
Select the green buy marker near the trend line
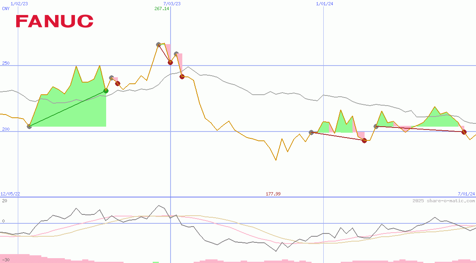click(x=106, y=91)
